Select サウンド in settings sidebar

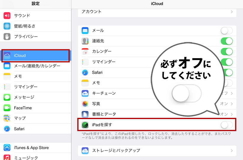36,15
